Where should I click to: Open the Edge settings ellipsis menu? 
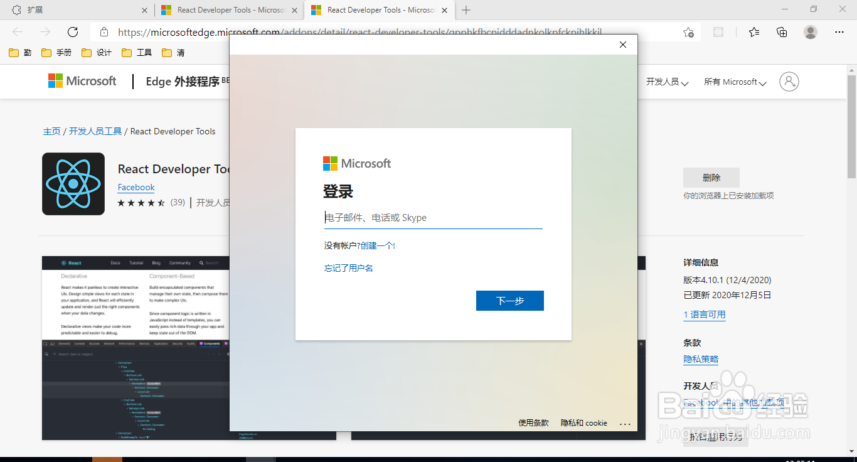[839, 32]
